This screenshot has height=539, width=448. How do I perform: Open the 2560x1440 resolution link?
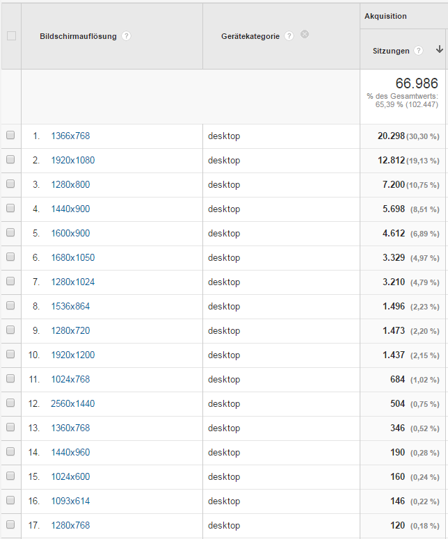73,404
